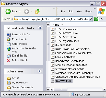
Task: Open My Documents in Other Places
Action: pyautogui.click(x=20, y=83)
